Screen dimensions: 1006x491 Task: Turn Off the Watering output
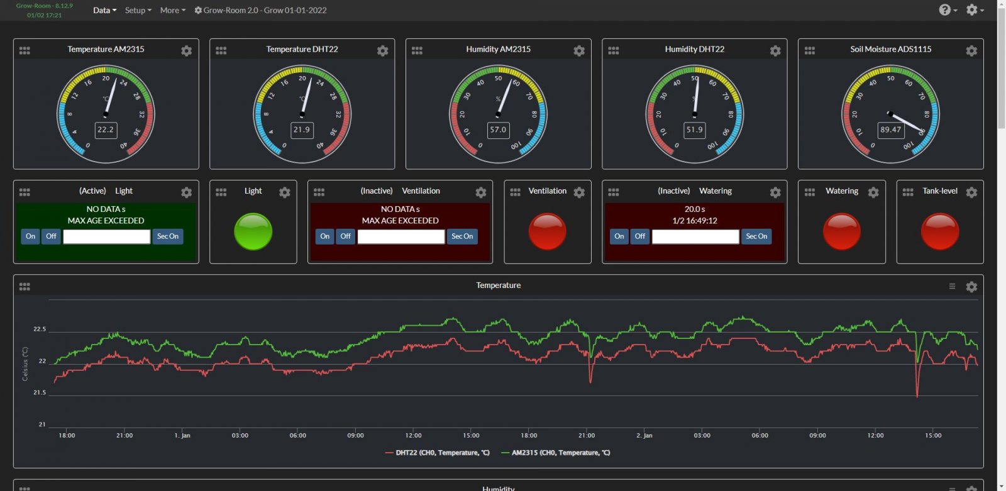pos(639,236)
